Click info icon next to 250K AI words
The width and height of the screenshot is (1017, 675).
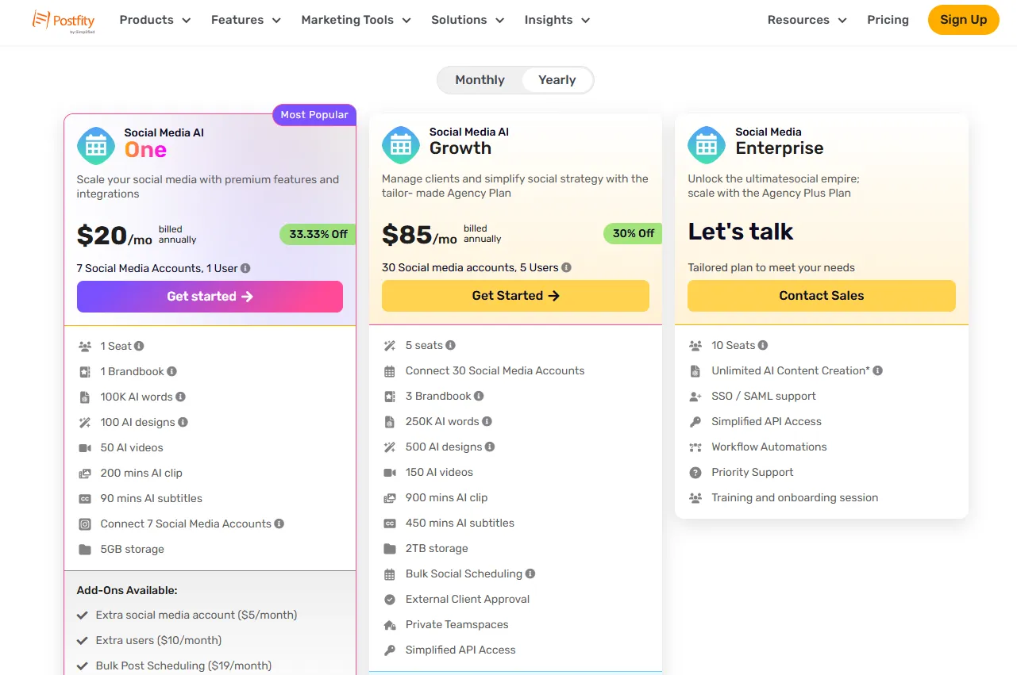pos(487,421)
